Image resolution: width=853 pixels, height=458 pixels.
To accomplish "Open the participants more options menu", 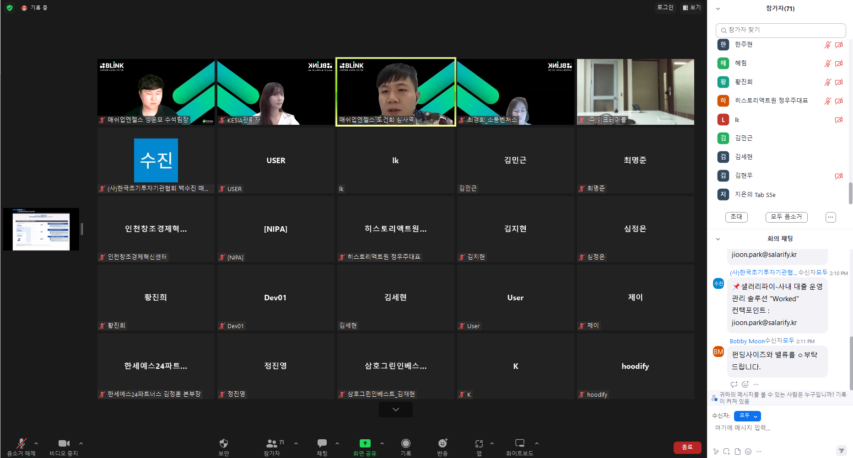I will (831, 217).
